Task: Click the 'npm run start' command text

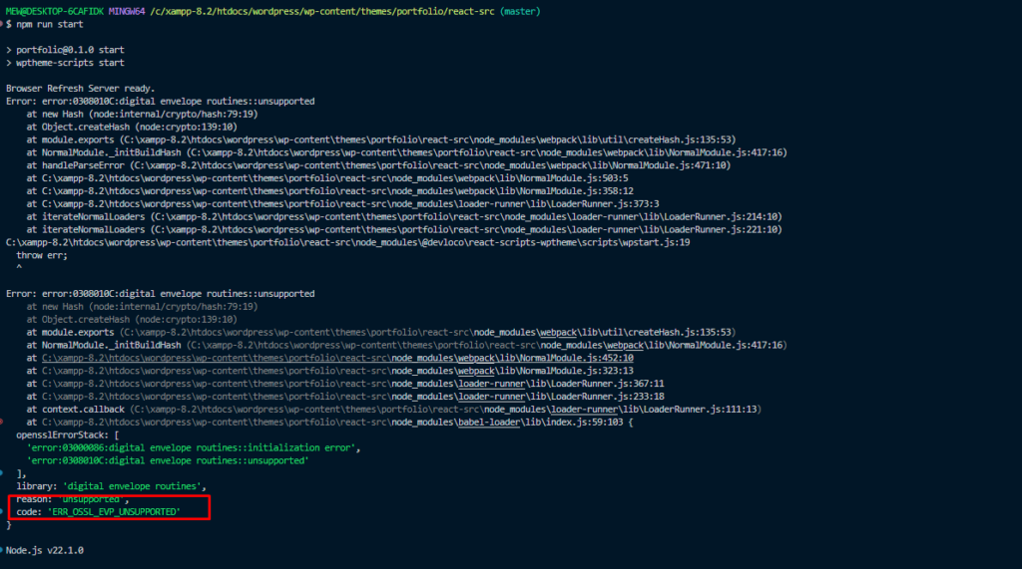Action: pos(50,24)
